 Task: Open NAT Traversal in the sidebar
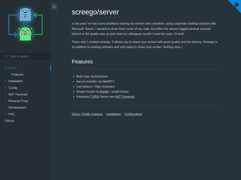[18, 94]
